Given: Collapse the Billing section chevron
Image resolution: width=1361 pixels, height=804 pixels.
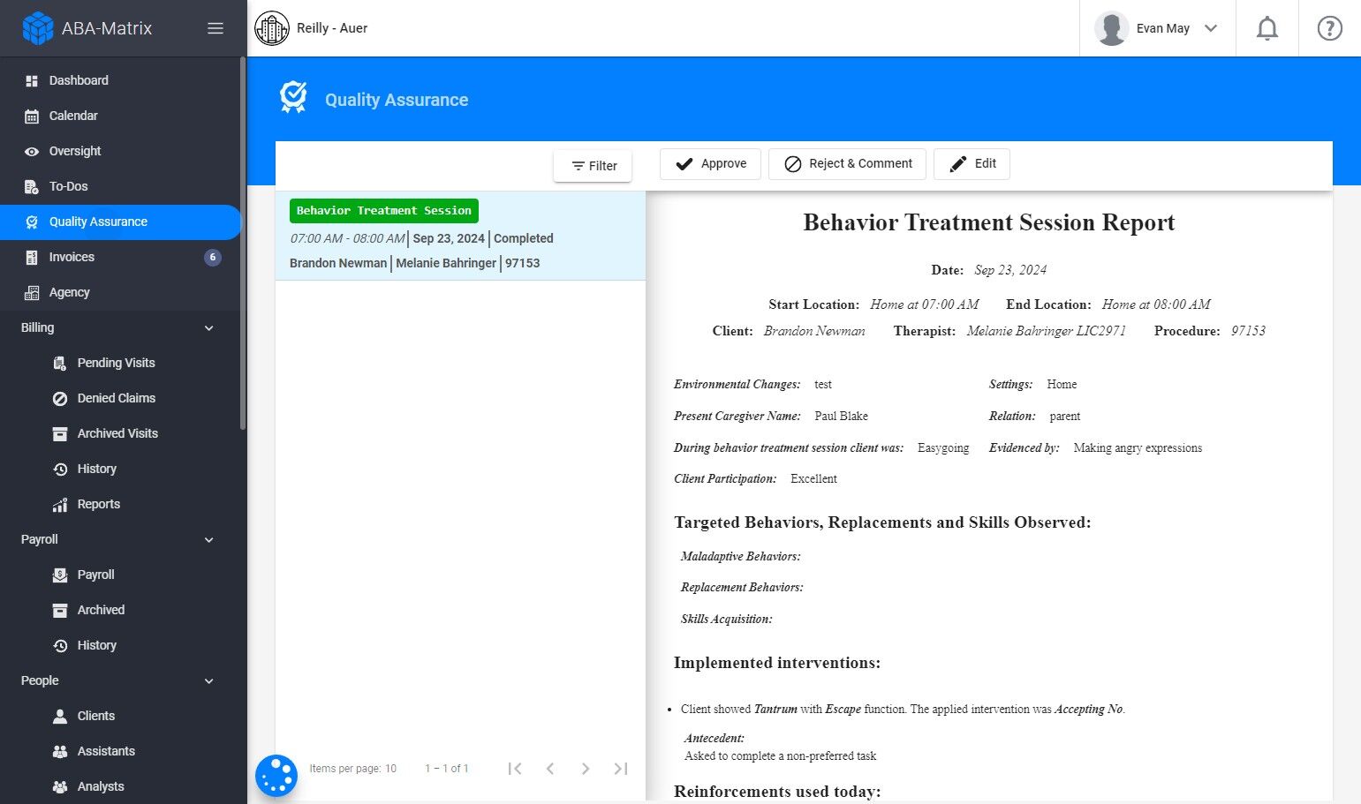Looking at the screenshot, I should (209, 328).
